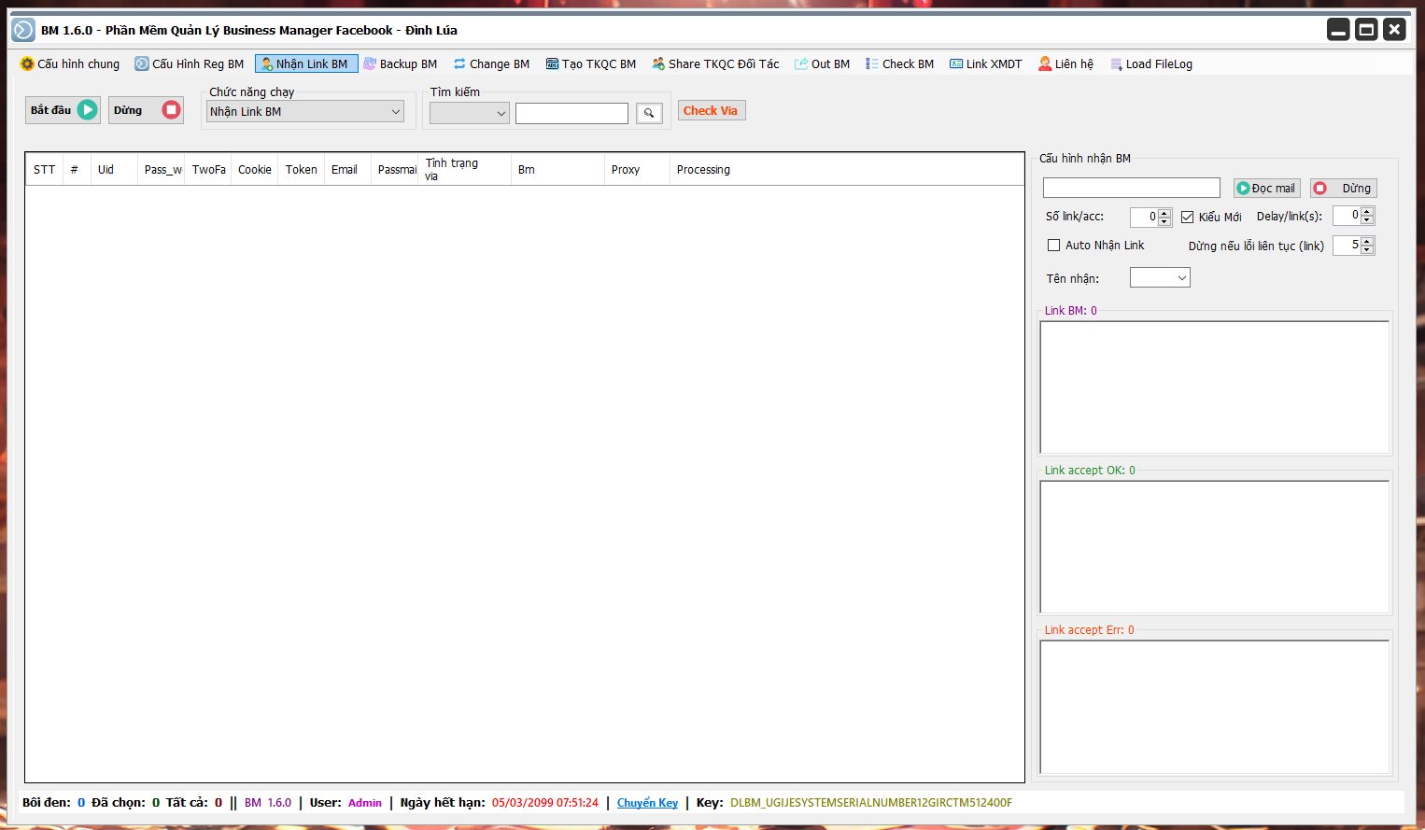Open Load FileLog tab
Viewport: 1425px width, 830px height.
(1151, 63)
